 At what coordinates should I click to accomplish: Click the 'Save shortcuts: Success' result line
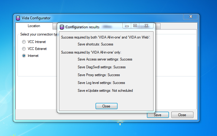point(95,44)
